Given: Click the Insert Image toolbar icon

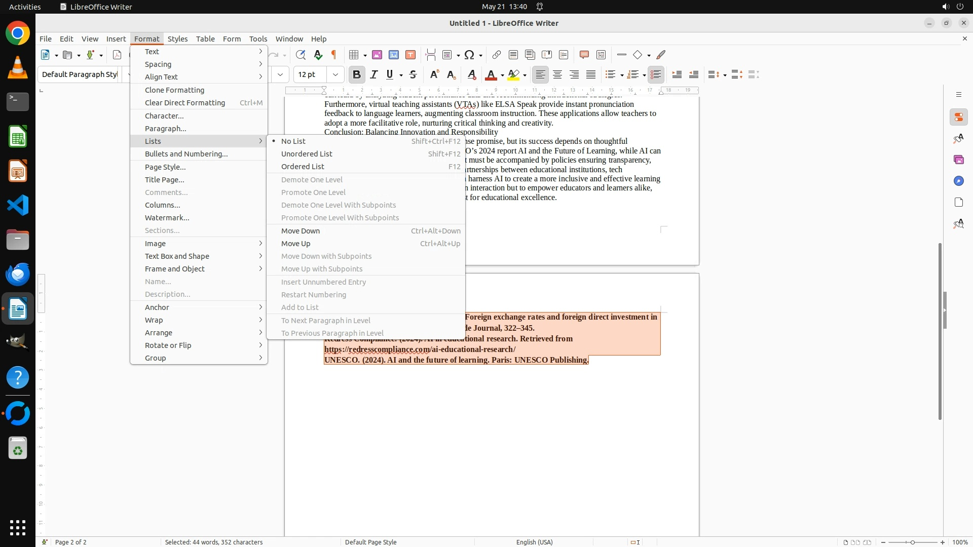Looking at the screenshot, I should pos(377,55).
